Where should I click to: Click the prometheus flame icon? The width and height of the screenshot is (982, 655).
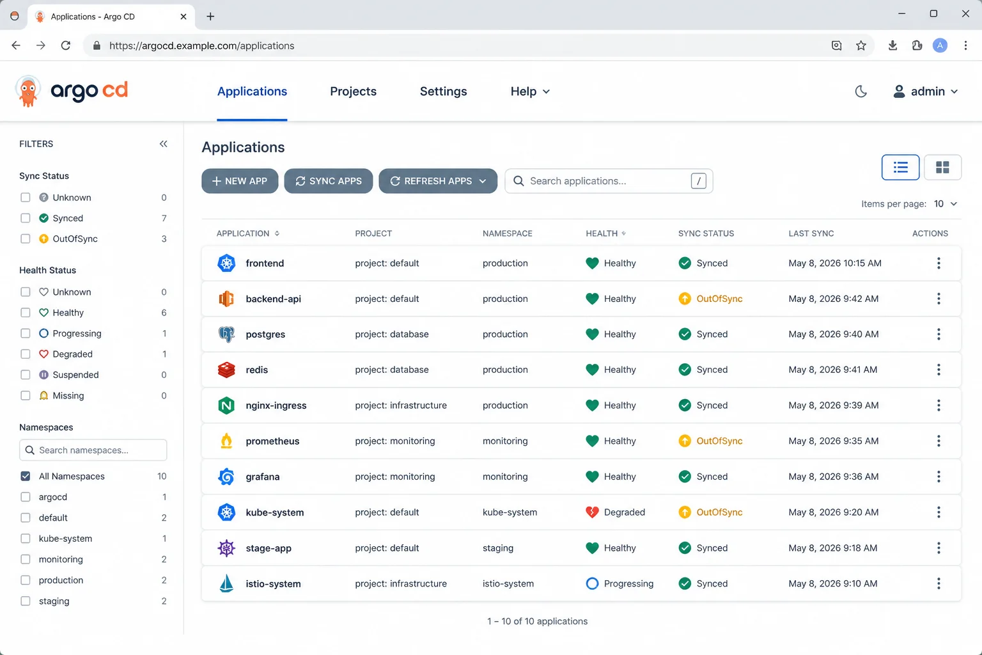(x=226, y=441)
